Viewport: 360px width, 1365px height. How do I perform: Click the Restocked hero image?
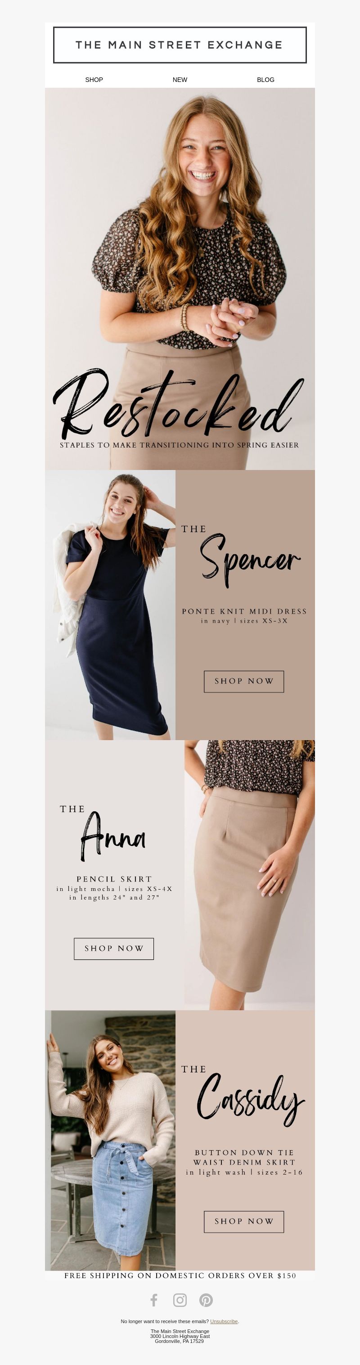pyautogui.click(x=180, y=279)
